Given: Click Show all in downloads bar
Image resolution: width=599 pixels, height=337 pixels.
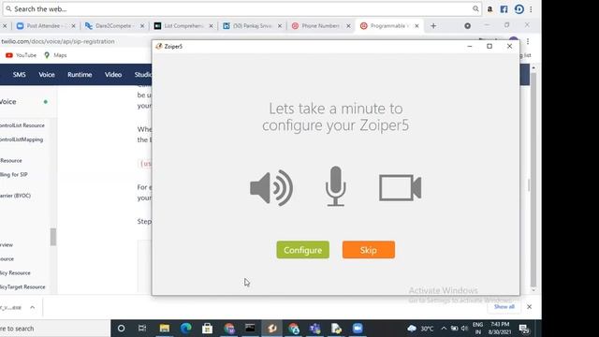Looking at the screenshot, I should point(504,307).
